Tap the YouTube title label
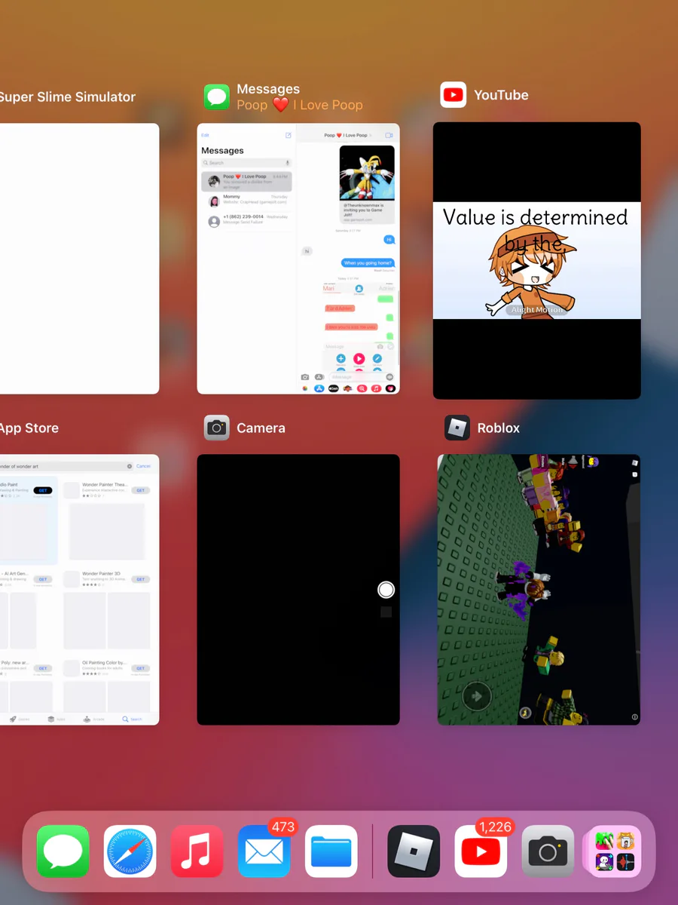The image size is (678, 905). (501, 95)
